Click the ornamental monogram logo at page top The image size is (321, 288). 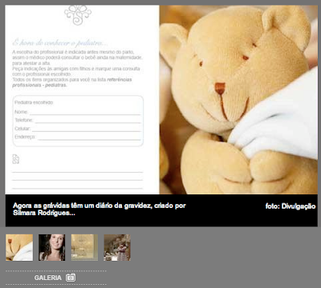point(78,15)
